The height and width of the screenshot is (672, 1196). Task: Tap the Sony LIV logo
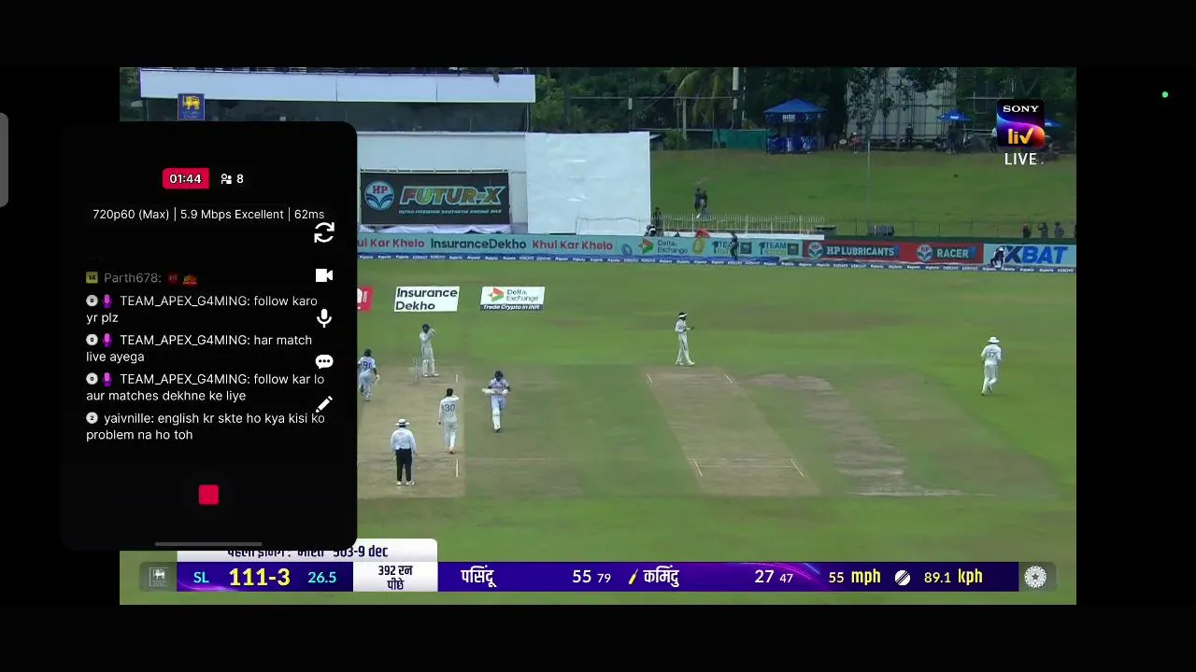click(1020, 125)
